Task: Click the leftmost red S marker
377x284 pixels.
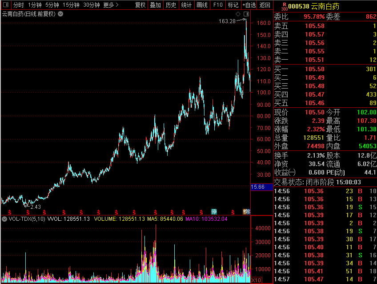Action: click(x=10, y=212)
